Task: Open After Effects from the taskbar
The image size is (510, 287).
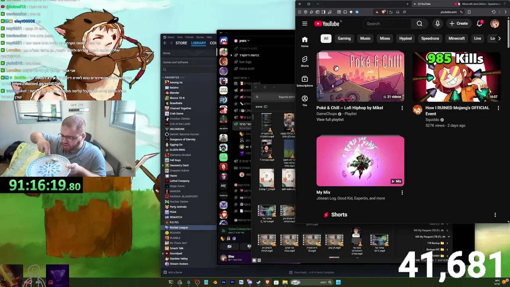Action: 224,282
